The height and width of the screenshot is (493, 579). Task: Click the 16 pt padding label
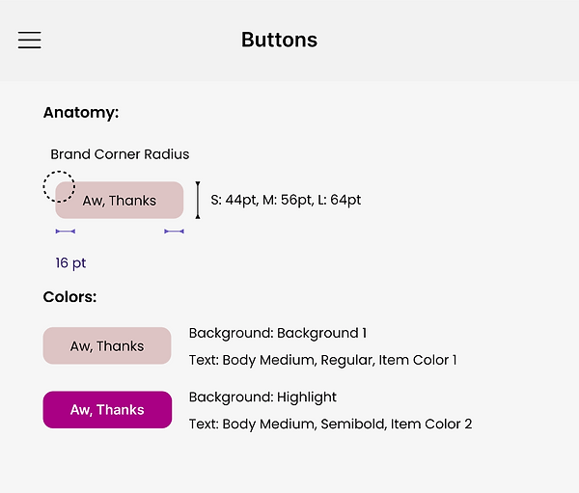[70, 263]
